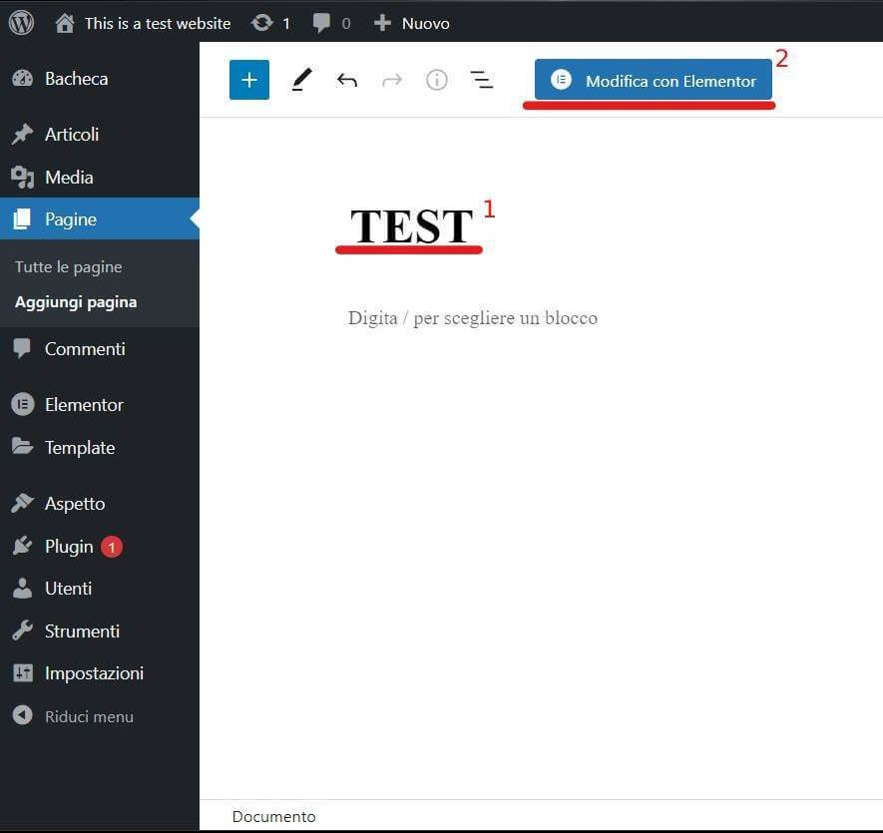Go to the Media menu
883x833 pixels.
coord(69,178)
